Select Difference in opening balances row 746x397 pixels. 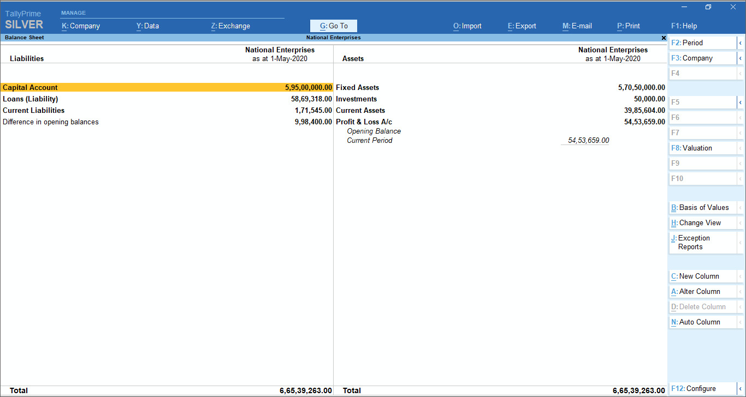[167, 122]
